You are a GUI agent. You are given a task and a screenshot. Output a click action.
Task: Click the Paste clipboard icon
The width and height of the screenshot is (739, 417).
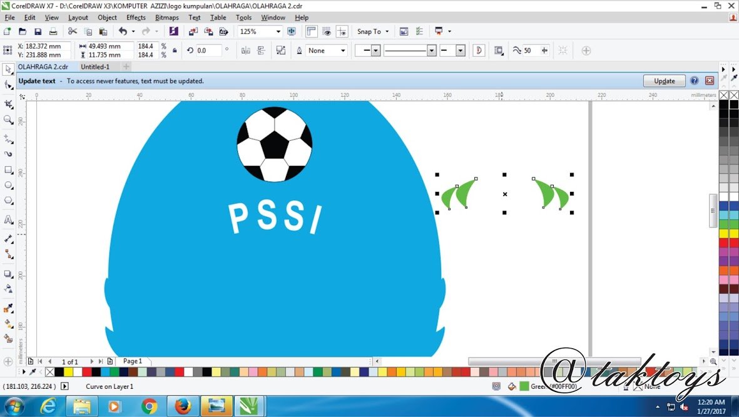click(103, 31)
